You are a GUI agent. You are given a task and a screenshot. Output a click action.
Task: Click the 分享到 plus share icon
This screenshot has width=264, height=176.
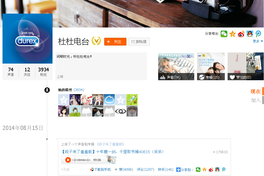point(178,170)
